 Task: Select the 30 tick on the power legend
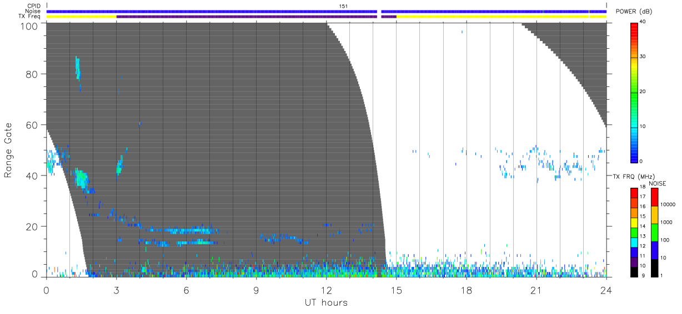(x=643, y=57)
